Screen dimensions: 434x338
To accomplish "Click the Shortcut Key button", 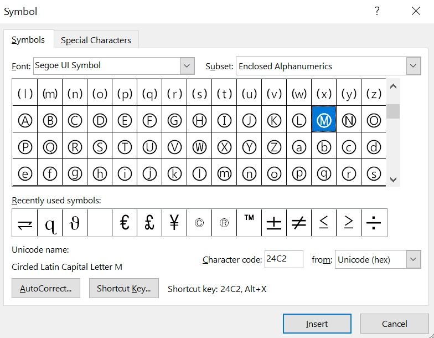I will click(124, 288).
